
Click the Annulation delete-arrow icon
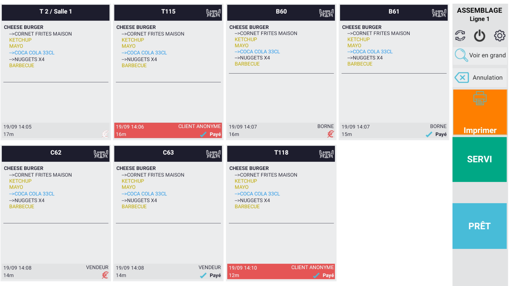point(462,77)
